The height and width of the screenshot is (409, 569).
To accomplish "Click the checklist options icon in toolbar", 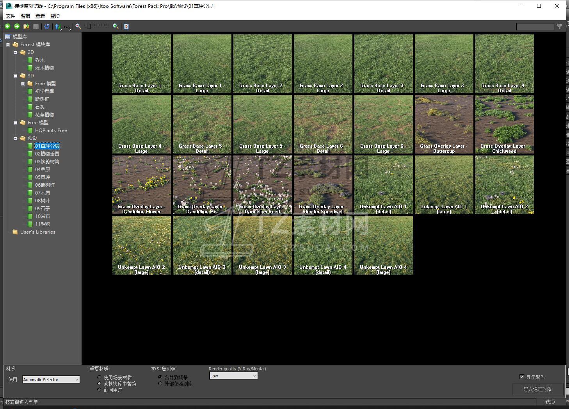I will 126,26.
